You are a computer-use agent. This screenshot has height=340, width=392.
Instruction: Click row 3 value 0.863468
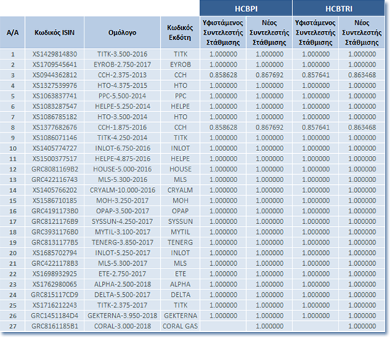tap(362, 75)
